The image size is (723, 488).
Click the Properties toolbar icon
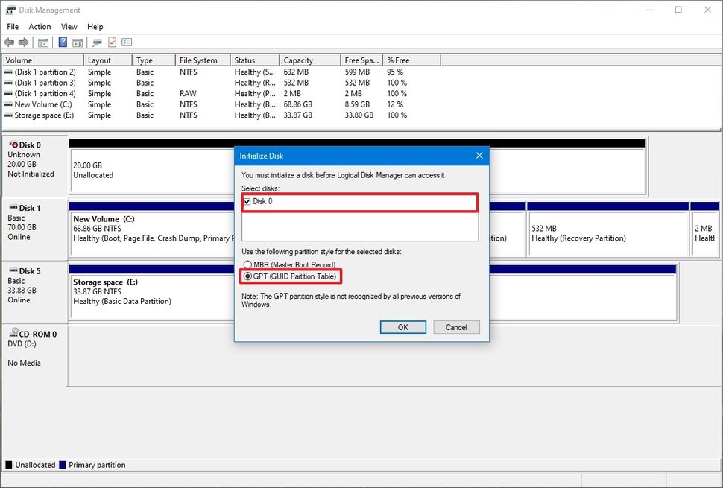coord(126,42)
